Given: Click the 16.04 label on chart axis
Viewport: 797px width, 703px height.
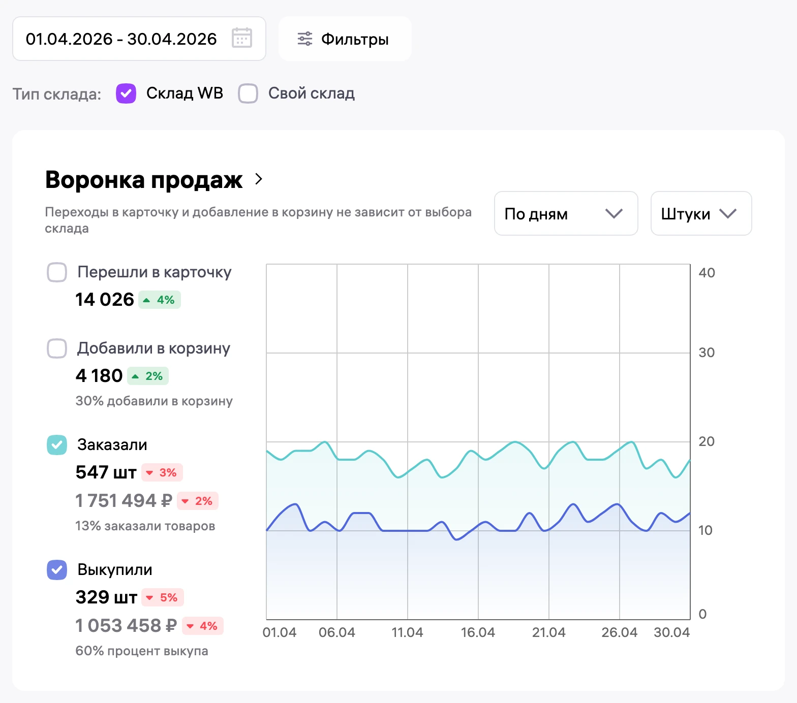Looking at the screenshot, I should 478,632.
